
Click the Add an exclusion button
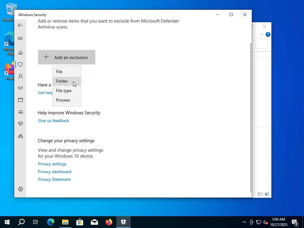[x=66, y=57]
